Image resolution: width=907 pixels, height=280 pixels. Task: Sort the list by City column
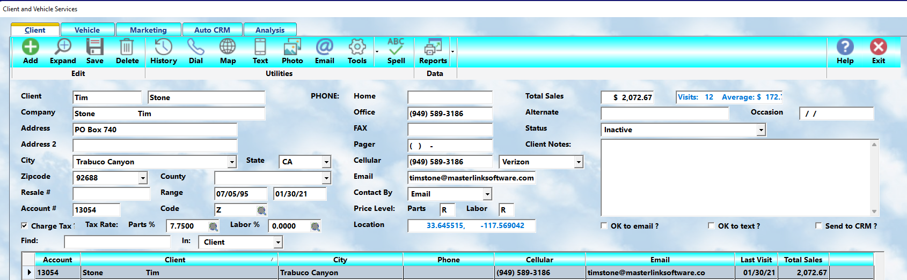(340, 260)
